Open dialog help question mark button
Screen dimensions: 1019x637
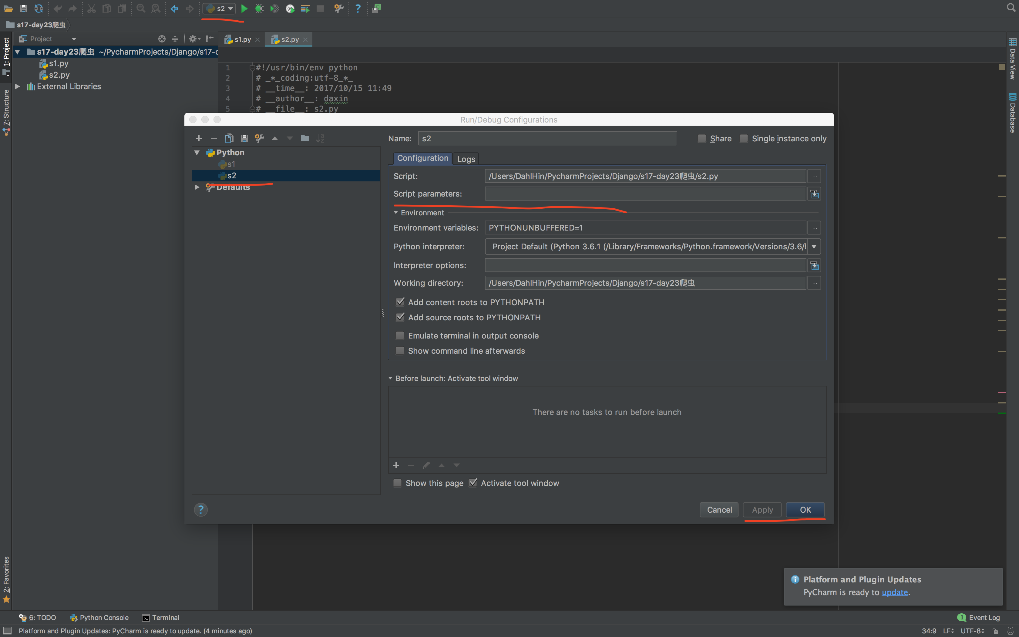point(201,510)
